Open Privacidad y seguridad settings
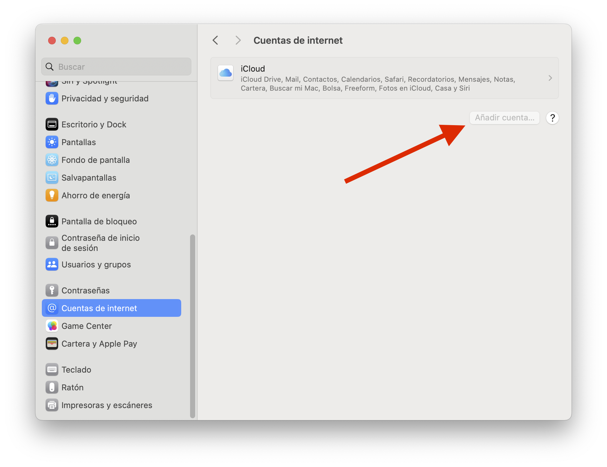Image resolution: width=607 pixels, height=467 pixels. click(105, 99)
